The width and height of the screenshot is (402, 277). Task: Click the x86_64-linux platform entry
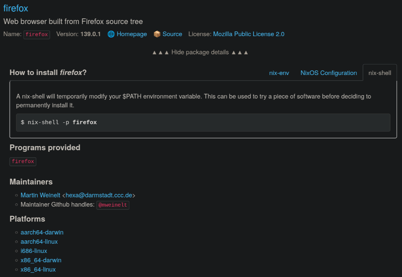(x=38, y=270)
